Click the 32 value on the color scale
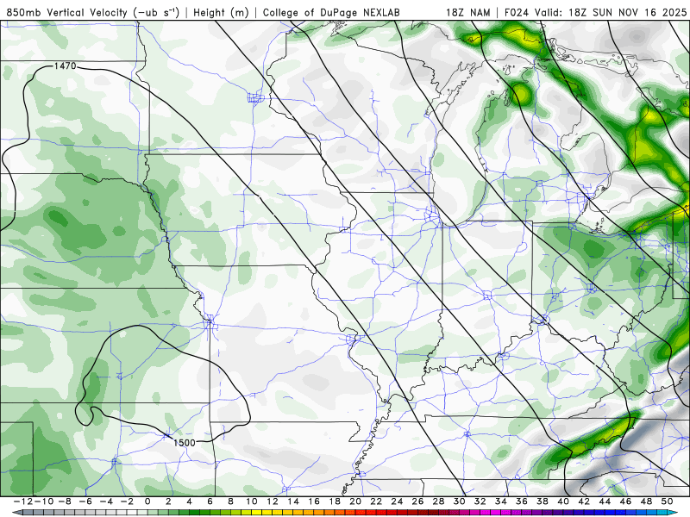 pyautogui.click(x=480, y=501)
